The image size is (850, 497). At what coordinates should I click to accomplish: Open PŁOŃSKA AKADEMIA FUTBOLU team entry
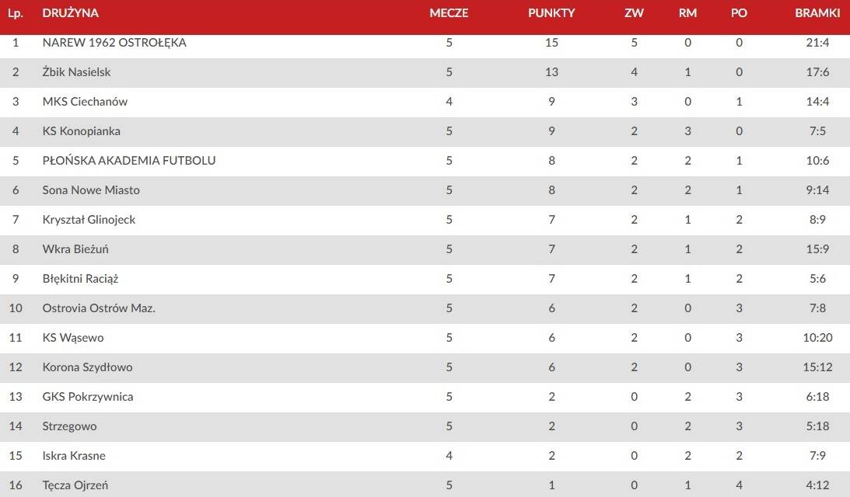click(x=129, y=160)
